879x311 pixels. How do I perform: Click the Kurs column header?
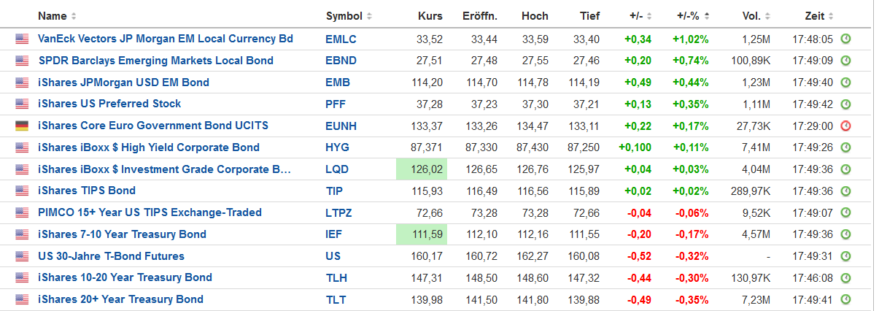pos(430,16)
